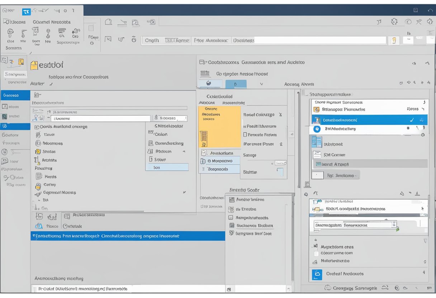Toggle the checkmark on the highlighted blue list row
The width and height of the screenshot is (436, 298).
pyautogui.click(x=412, y=120)
